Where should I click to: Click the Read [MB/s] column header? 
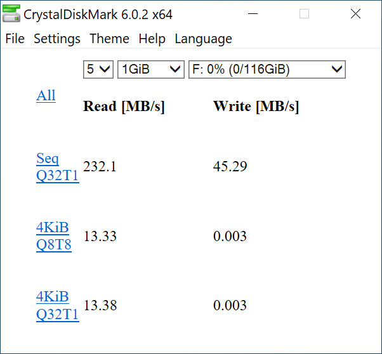point(124,107)
